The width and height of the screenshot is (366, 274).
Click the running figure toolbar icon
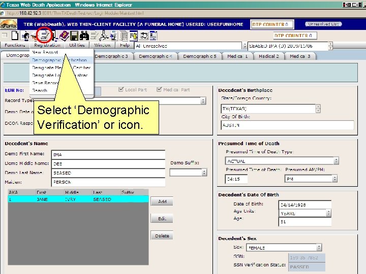104,36
